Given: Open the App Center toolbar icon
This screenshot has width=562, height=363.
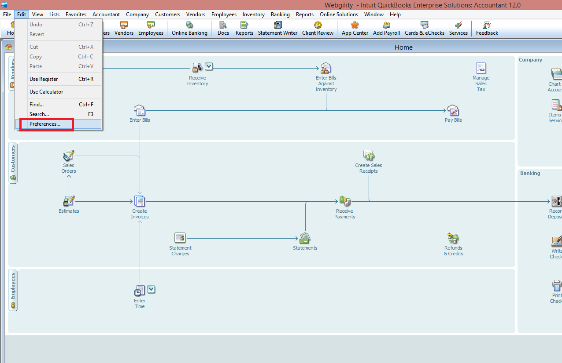Looking at the screenshot, I should 355,29.
